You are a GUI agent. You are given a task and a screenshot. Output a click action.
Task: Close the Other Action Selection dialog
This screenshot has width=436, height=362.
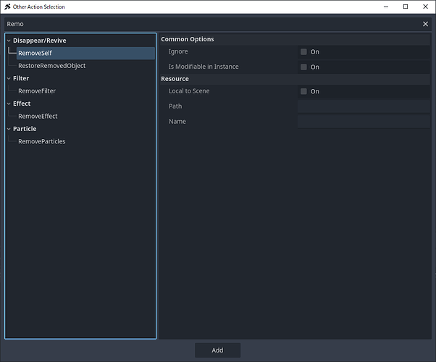[425, 7]
